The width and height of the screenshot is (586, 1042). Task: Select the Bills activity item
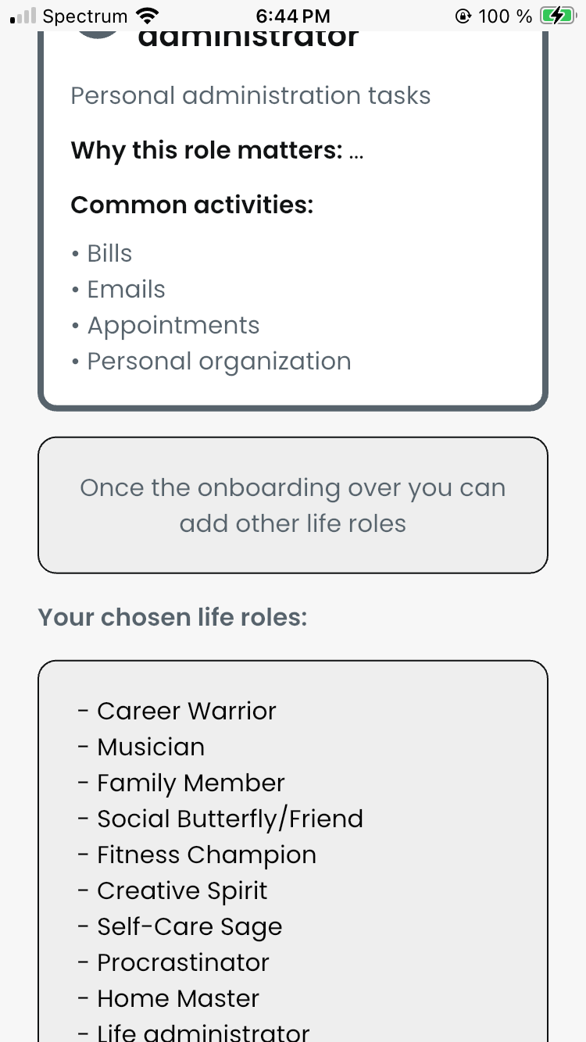tap(109, 253)
